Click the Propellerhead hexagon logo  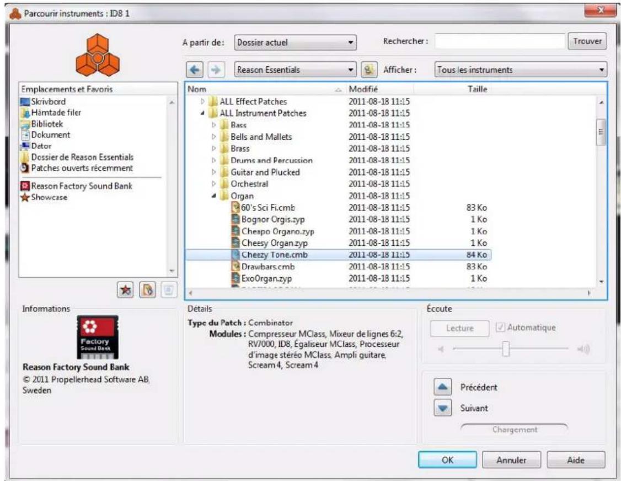(x=97, y=55)
